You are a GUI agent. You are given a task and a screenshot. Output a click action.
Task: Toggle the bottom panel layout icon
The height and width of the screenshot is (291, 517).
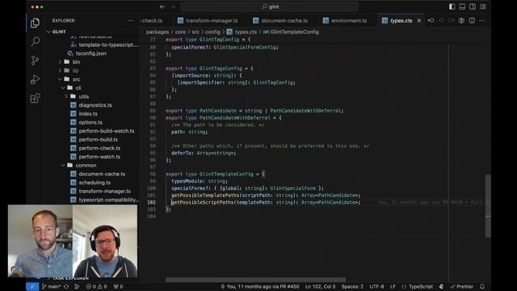pos(462,6)
